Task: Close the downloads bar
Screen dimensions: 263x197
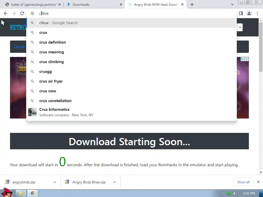Action: pyautogui.click(x=258, y=182)
